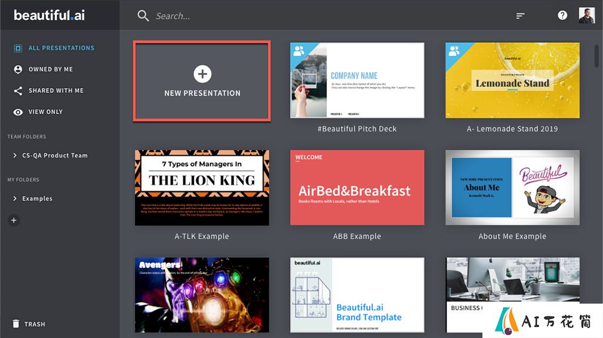603x338 pixels.
Task: Click the search magnifier icon
Action: click(x=143, y=16)
